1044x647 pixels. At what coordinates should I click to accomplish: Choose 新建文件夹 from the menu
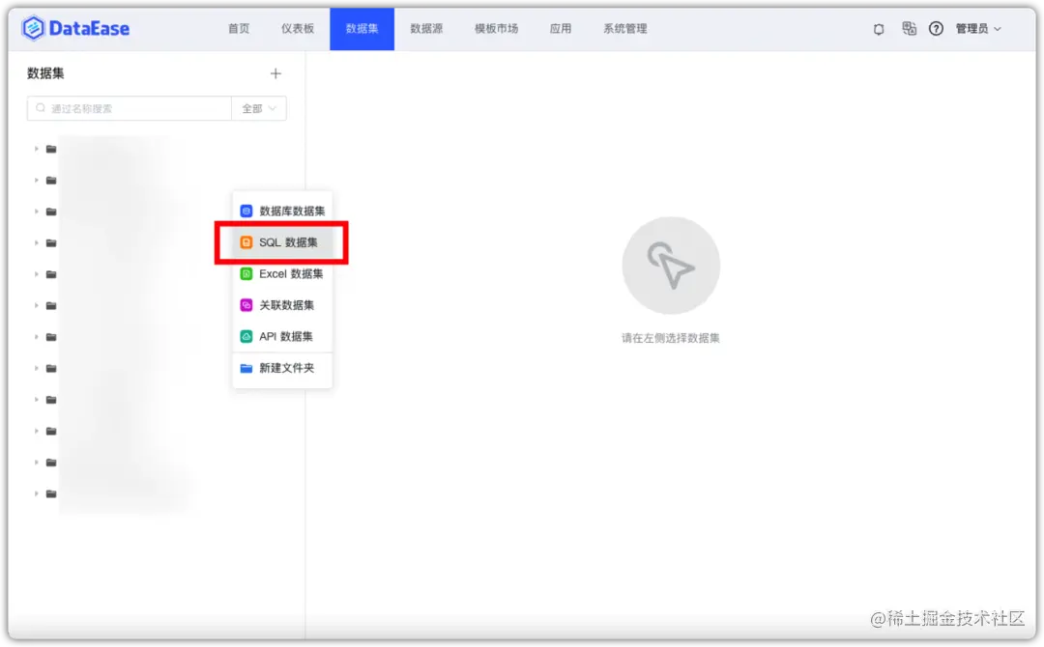pos(282,368)
